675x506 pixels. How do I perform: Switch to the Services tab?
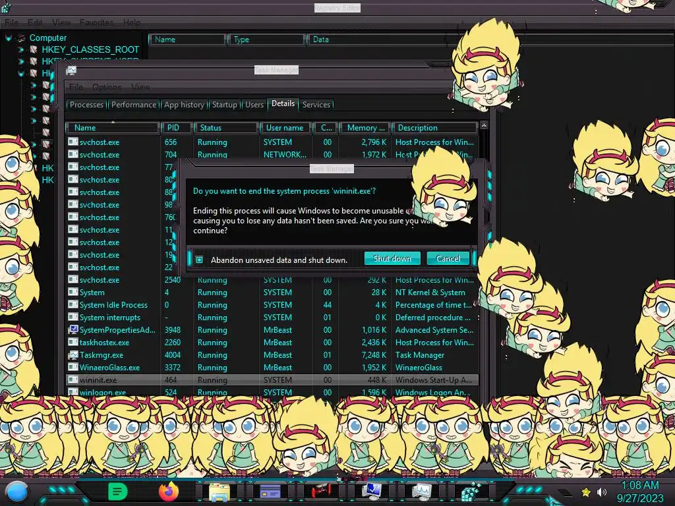(x=316, y=105)
